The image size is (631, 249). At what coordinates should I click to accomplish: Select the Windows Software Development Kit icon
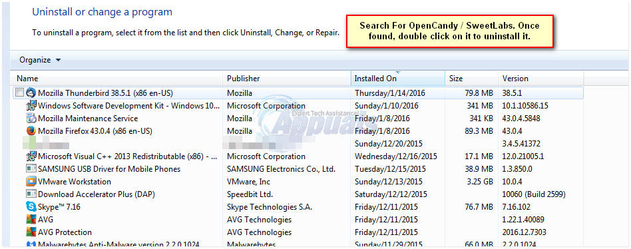(31, 106)
